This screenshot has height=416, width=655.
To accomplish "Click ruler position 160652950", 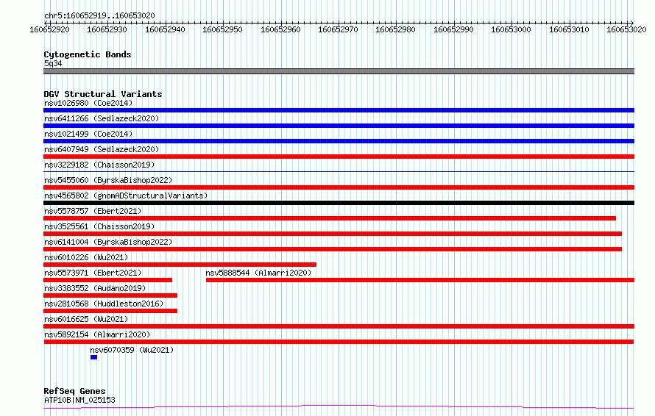I will coord(223,29).
